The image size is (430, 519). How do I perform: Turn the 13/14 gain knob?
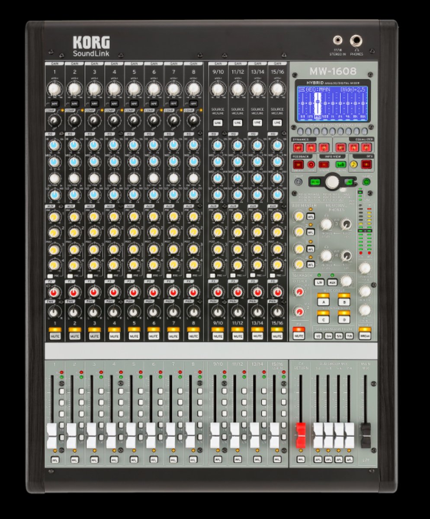257,89
